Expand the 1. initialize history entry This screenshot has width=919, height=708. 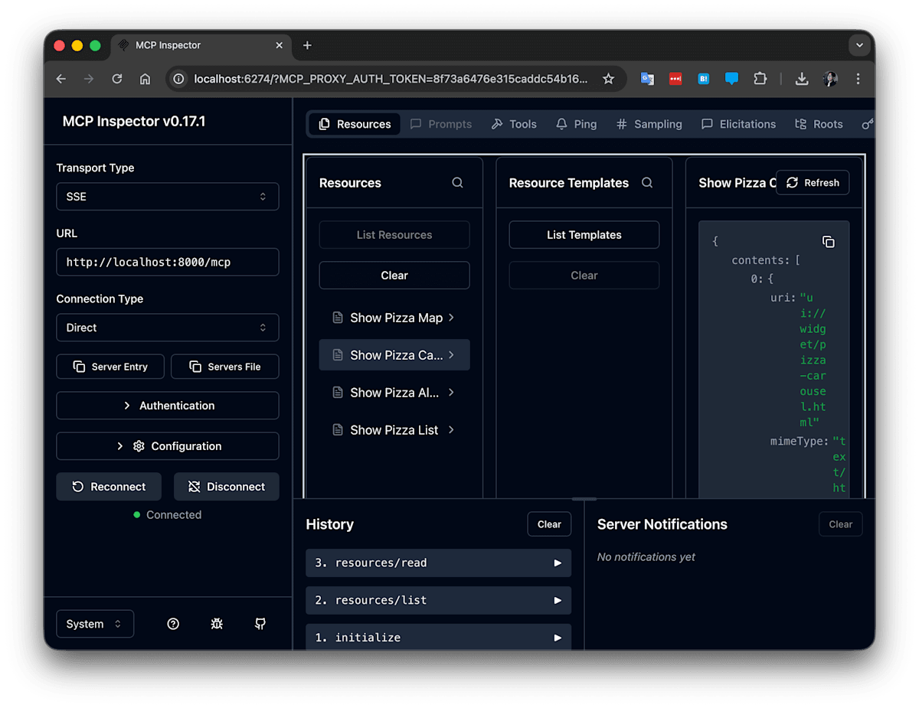(438, 637)
